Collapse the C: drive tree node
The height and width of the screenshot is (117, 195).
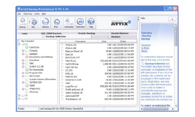click(x=19, y=44)
